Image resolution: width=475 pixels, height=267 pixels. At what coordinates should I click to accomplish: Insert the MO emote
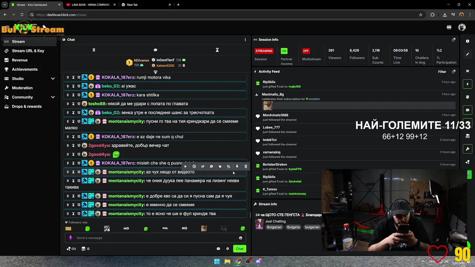[126, 228]
